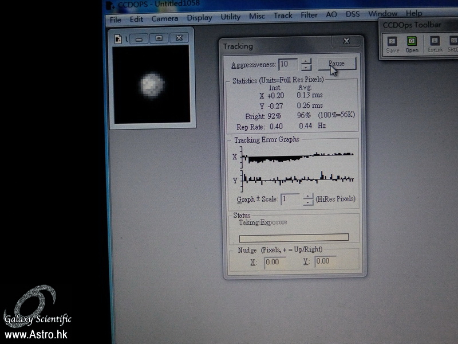458x344 pixels.
Task: Click the EstLnk toolbar icon
Action: 435,42
